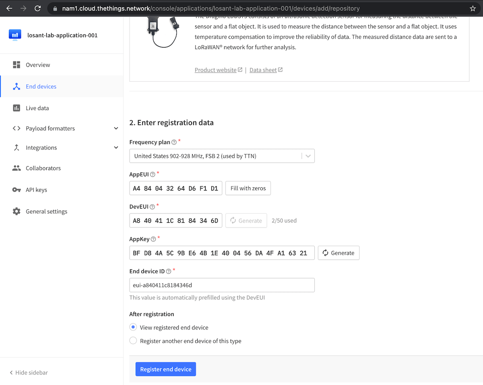Click the DevEUI help tooltip icon
The width and height of the screenshot is (483, 385).
coord(152,207)
